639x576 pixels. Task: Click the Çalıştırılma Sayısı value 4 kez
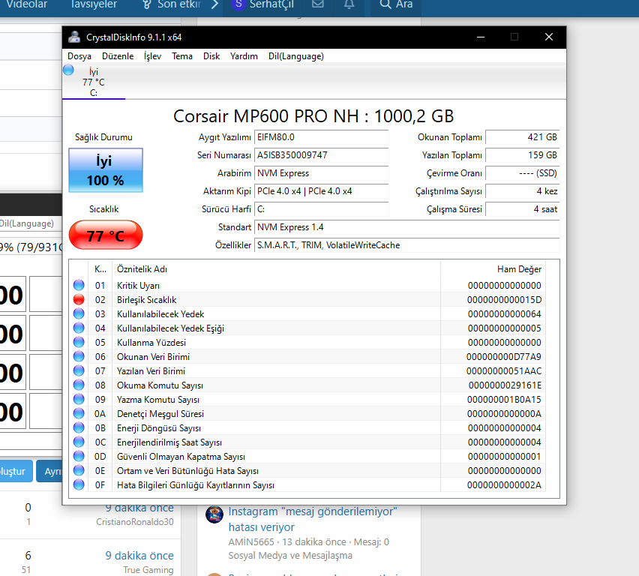tap(523, 191)
